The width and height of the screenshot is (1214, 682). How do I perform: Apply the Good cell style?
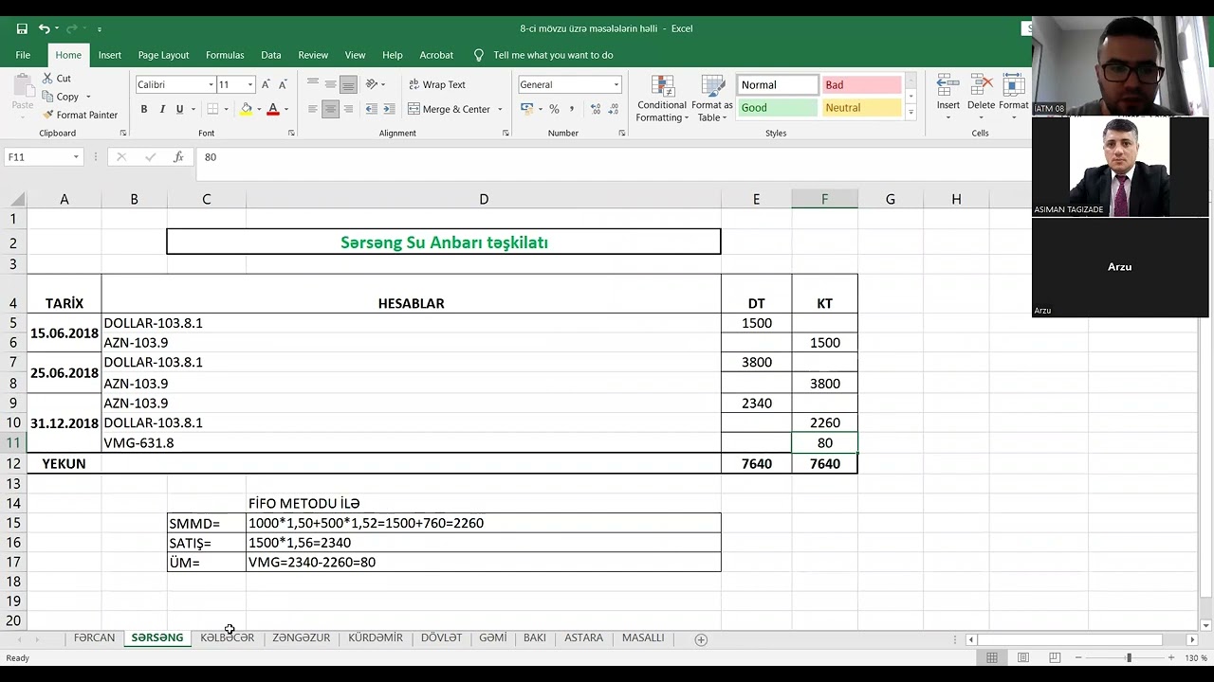click(777, 108)
